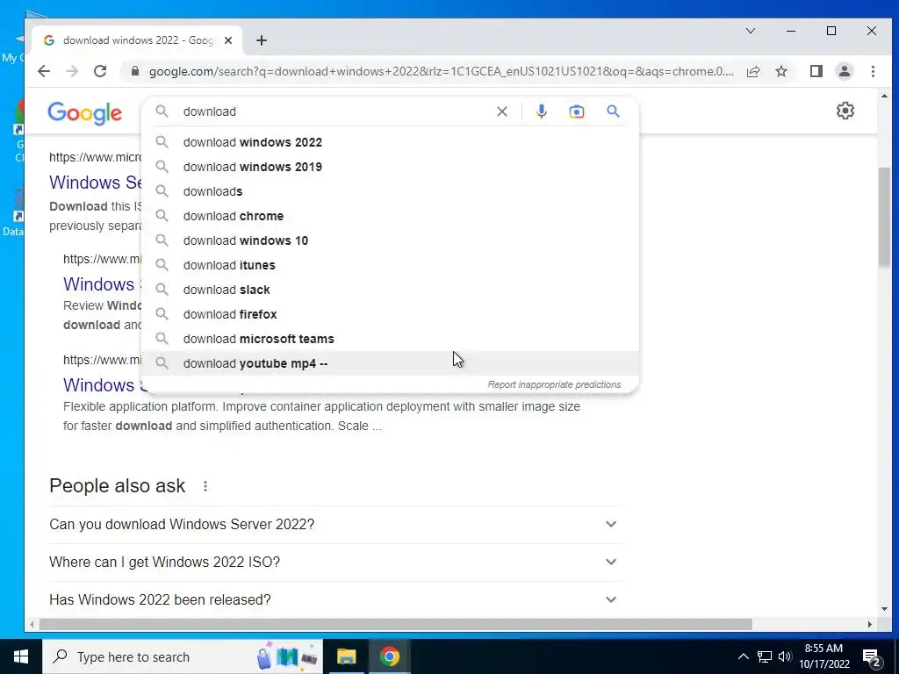Clear the Google search box text
This screenshot has height=674, width=899.
tap(501, 111)
